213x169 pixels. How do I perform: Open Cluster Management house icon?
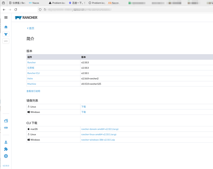6,121
